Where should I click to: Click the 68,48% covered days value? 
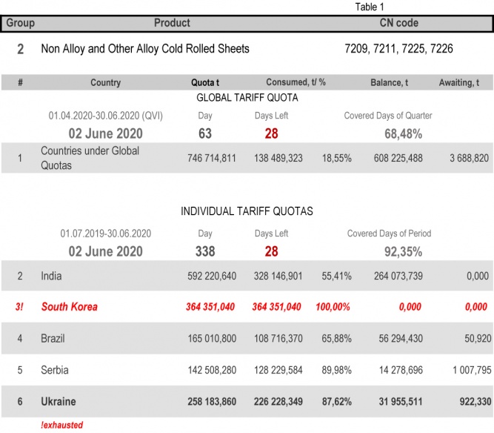403,133
